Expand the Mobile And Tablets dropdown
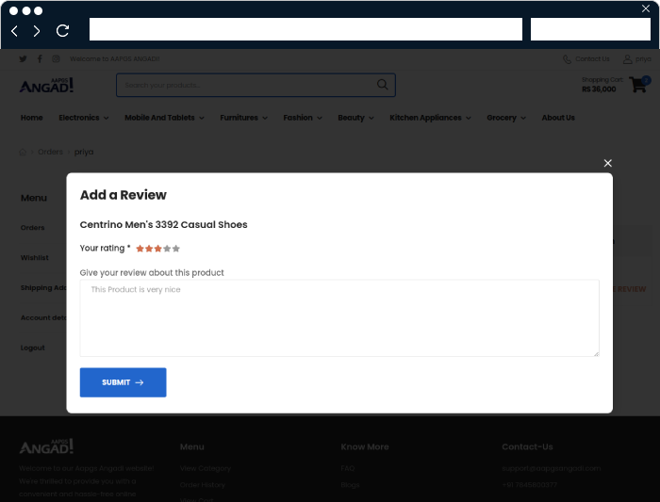Image resolution: width=660 pixels, height=502 pixels. coord(164,118)
